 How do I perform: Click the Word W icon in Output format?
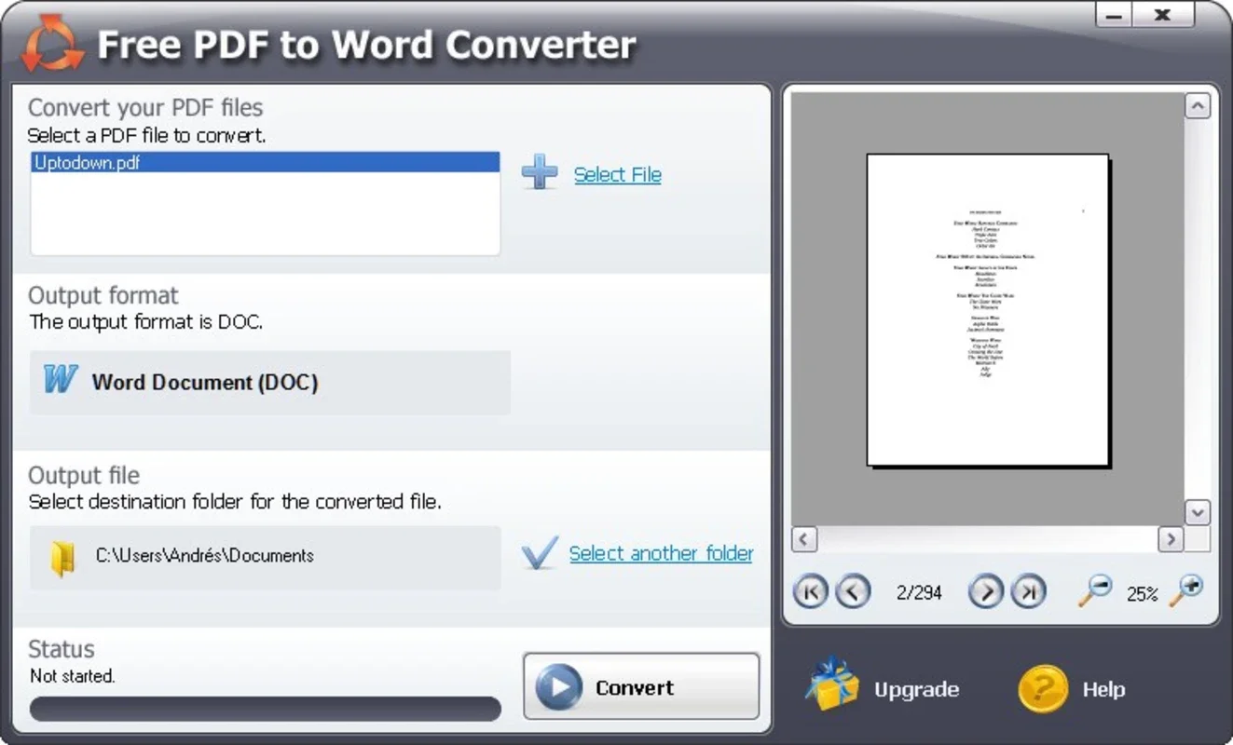[61, 380]
